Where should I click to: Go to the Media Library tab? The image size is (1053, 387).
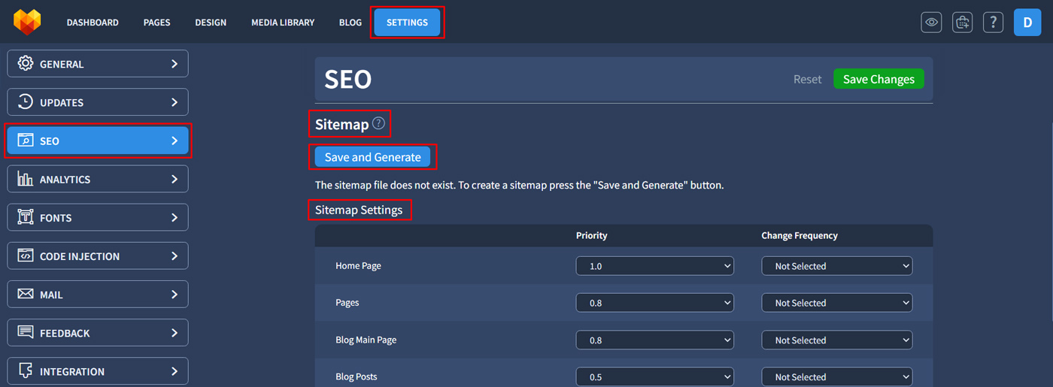point(283,23)
